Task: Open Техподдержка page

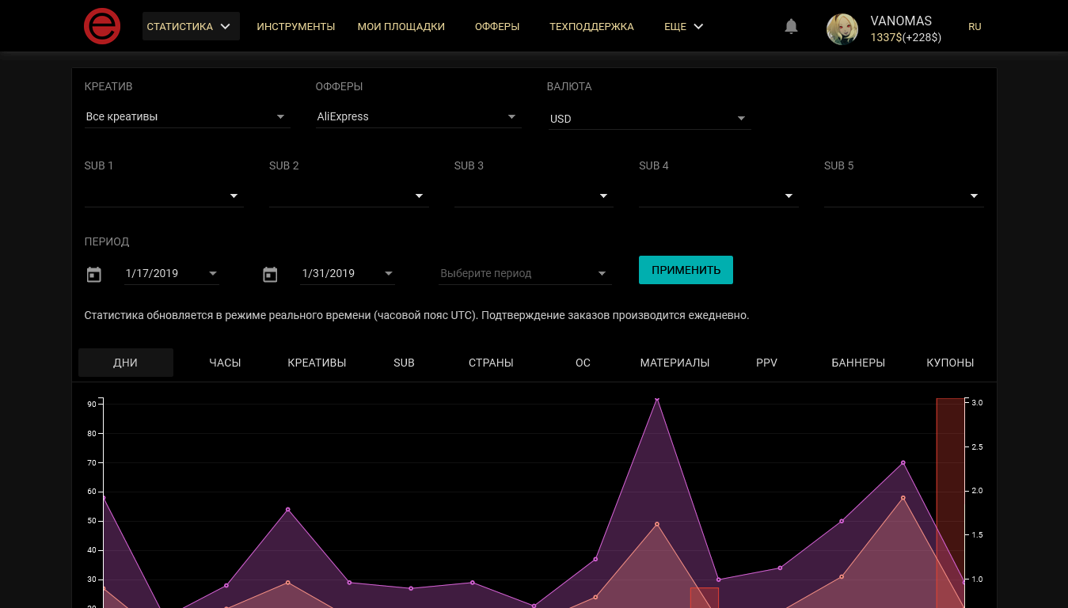Action: tap(591, 26)
